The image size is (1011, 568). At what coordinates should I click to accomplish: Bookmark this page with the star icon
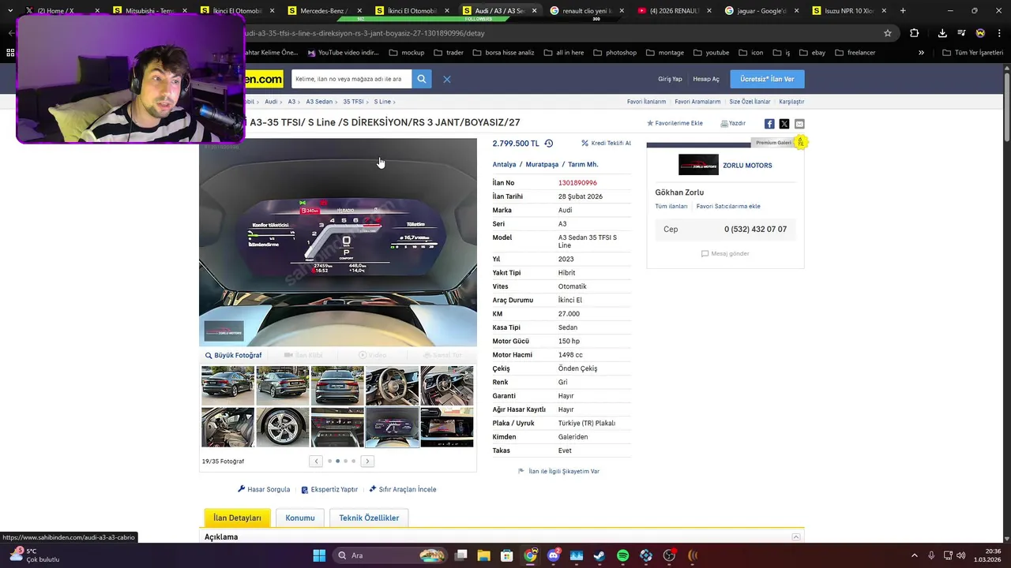[x=888, y=33]
